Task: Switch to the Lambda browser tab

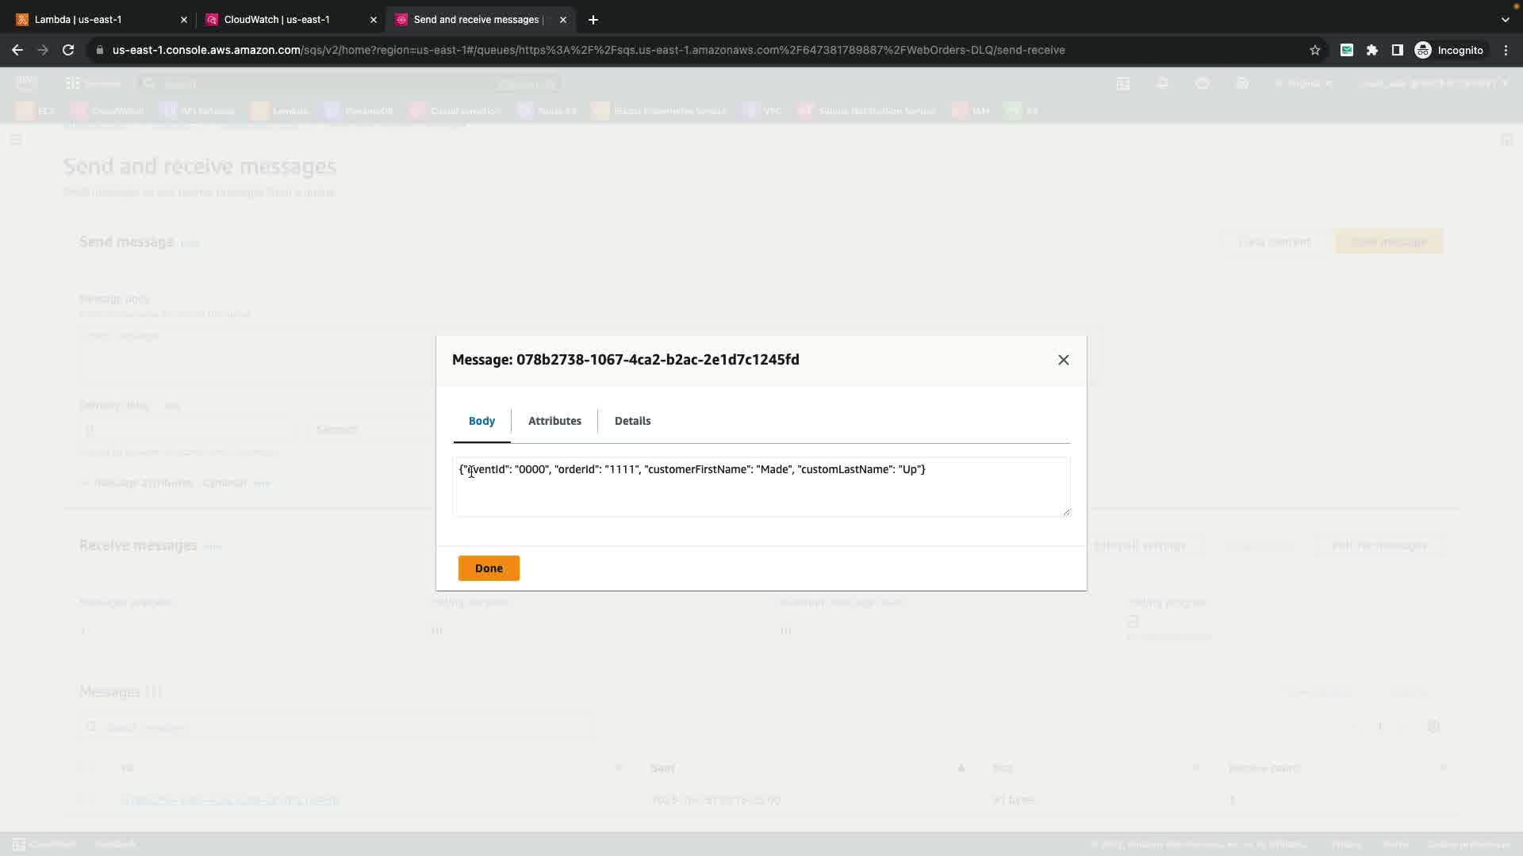Action: (x=95, y=20)
